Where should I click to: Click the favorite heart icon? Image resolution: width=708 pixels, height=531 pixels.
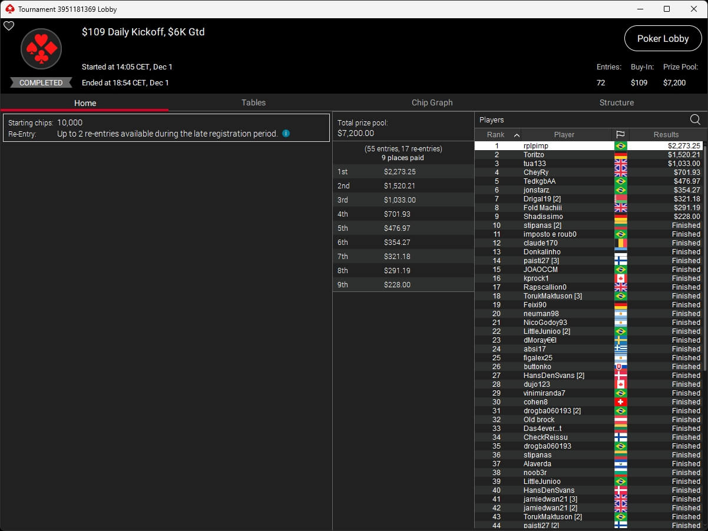(9, 26)
